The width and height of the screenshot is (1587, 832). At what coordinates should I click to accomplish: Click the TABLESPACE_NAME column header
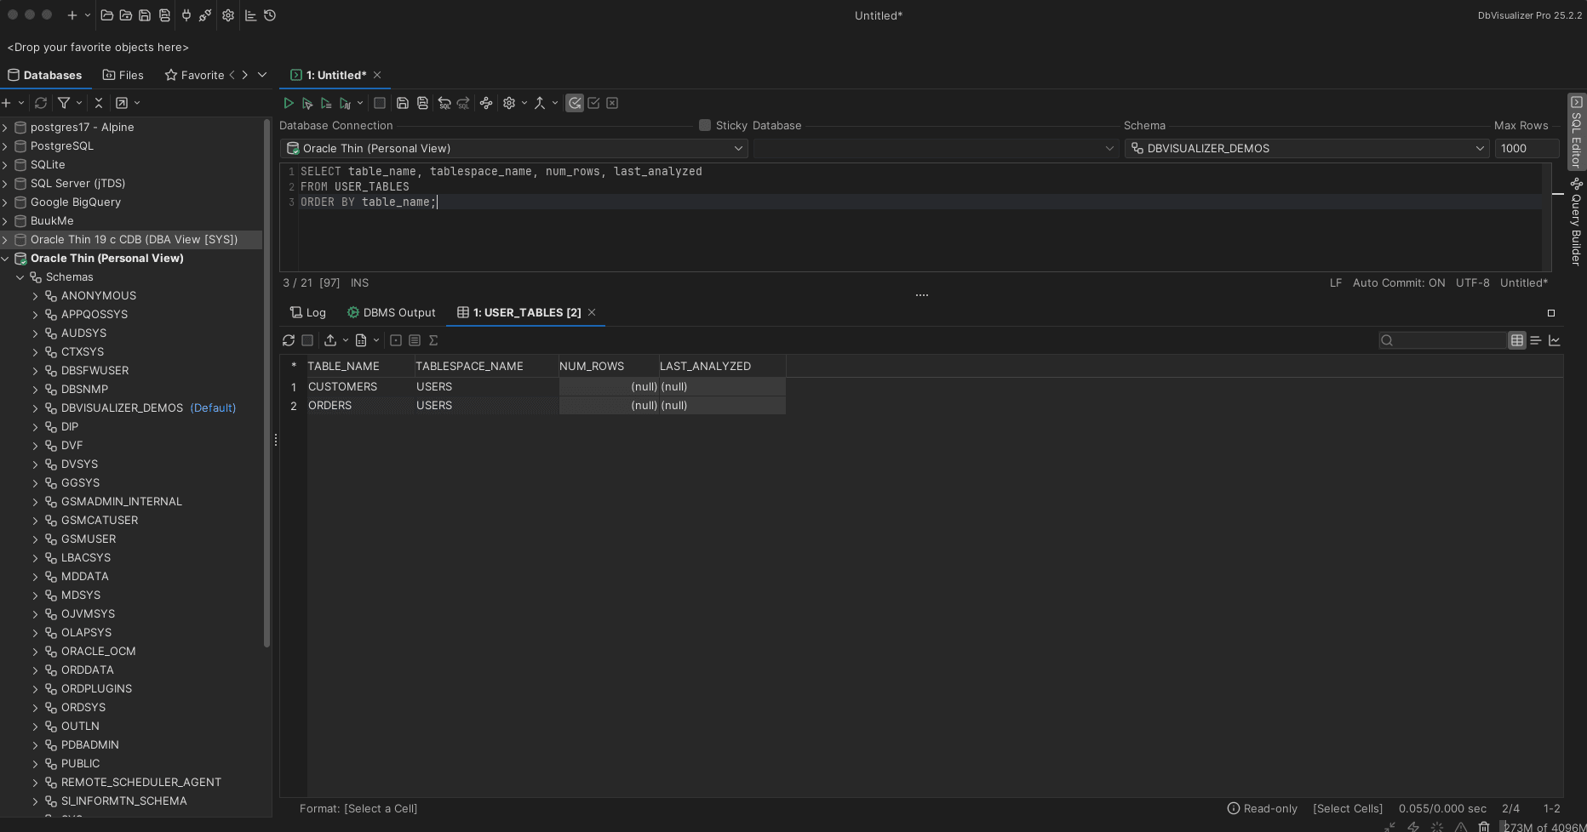click(x=469, y=366)
